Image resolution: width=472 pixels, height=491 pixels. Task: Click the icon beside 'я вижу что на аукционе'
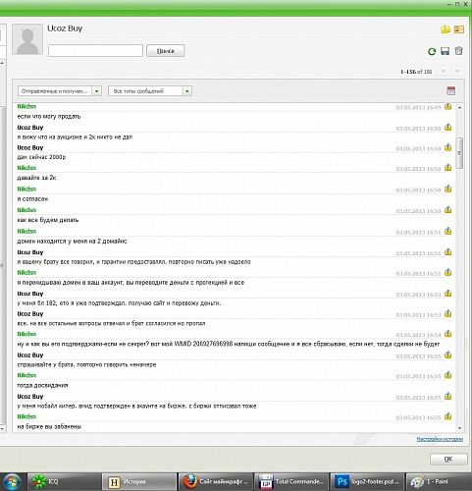[447, 128]
